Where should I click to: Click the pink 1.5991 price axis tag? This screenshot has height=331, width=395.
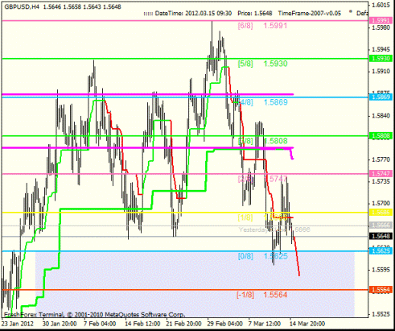[x=381, y=20]
